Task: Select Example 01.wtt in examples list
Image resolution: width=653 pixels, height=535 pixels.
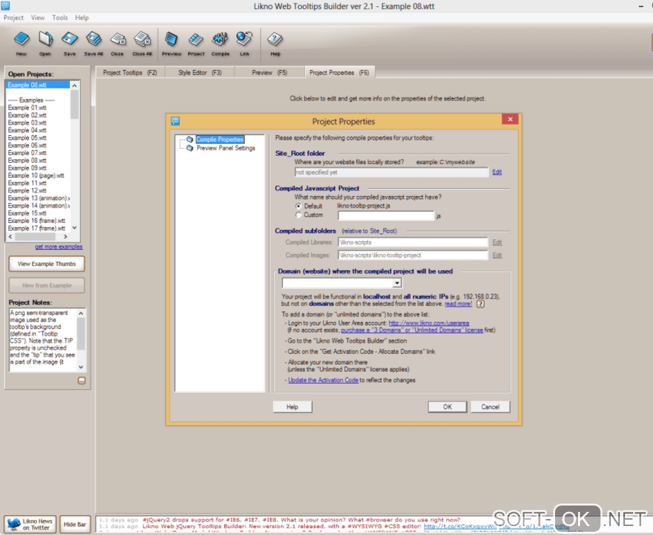Action: tap(27, 108)
